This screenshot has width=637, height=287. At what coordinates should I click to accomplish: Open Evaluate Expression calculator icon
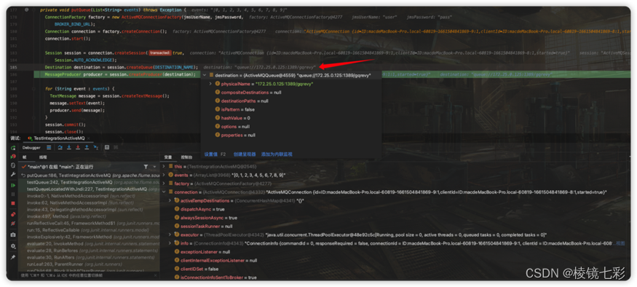pyautogui.click(x=107, y=148)
